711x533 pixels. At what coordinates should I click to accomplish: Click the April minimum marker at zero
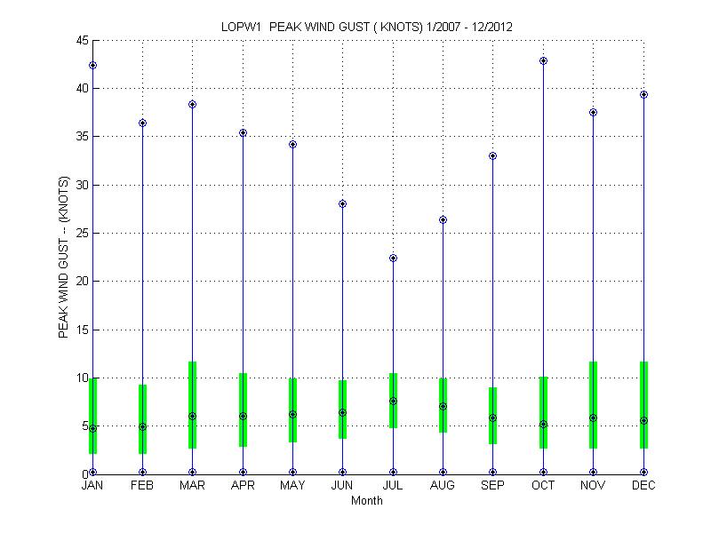(x=243, y=472)
